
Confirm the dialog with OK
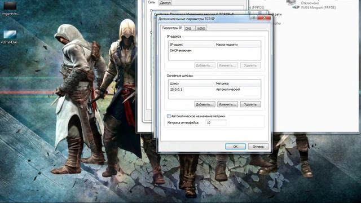[235, 147]
